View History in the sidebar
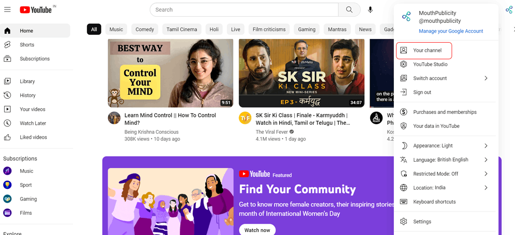The image size is (515, 235). 35,95
